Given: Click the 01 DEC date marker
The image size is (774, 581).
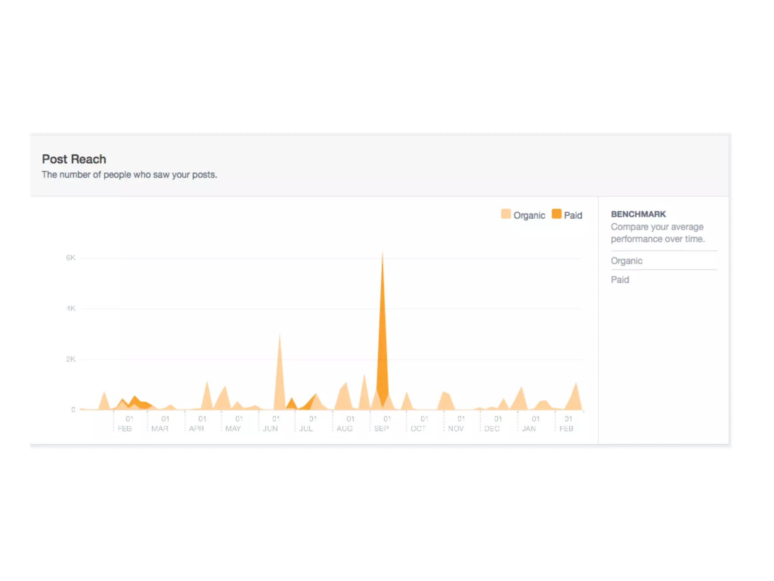Looking at the screenshot, I should (492, 424).
